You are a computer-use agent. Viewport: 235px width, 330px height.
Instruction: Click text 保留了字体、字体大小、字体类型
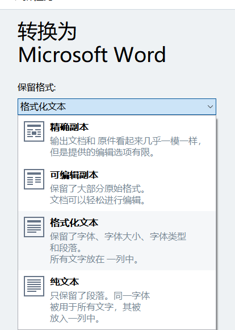118,236
